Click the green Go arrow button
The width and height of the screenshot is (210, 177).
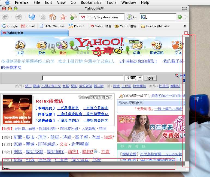click(129, 17)
